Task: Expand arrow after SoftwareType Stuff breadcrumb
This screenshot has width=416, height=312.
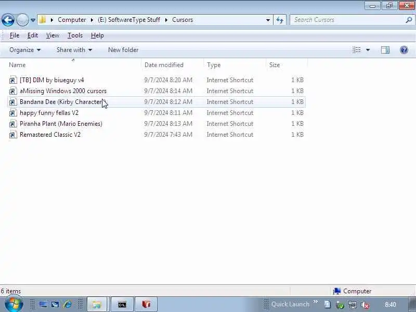Action: pyautogui.click(x=166, y=20)
